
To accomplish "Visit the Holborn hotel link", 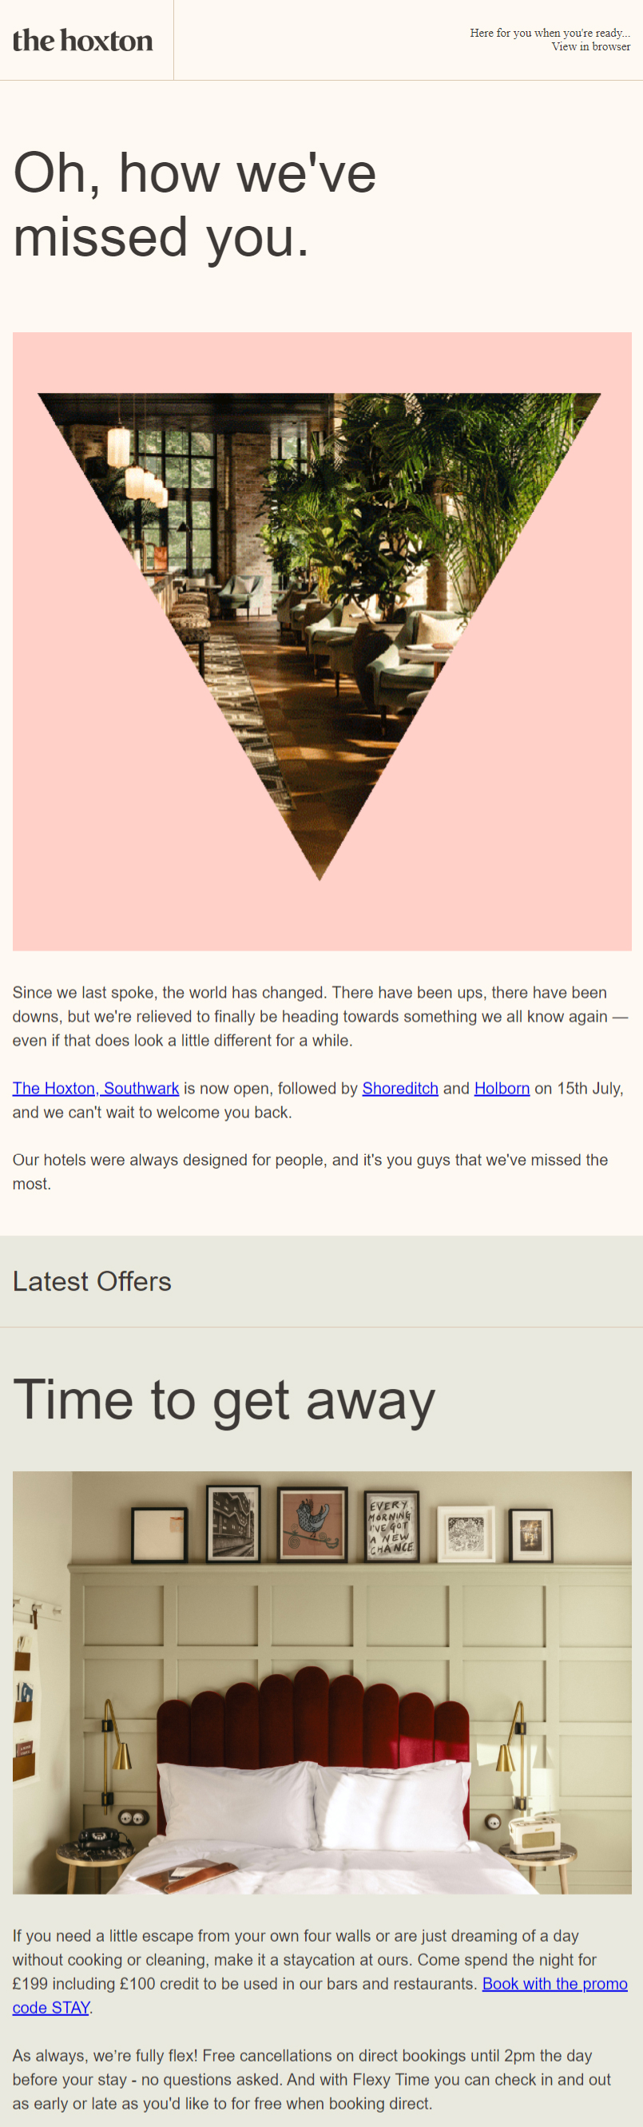I will [502, 1089].
